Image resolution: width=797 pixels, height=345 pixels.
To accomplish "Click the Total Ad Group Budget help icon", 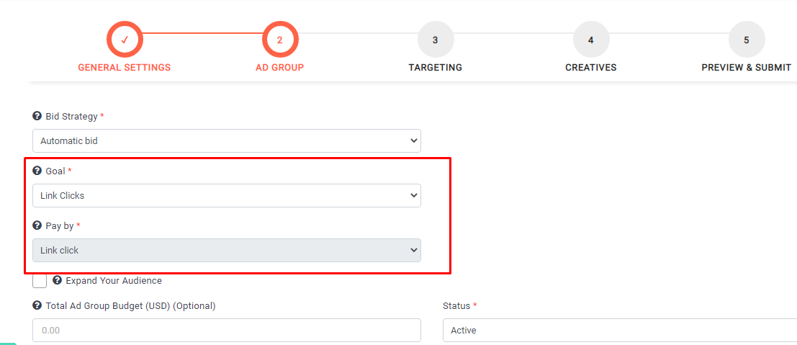I will tap(37, 305).
